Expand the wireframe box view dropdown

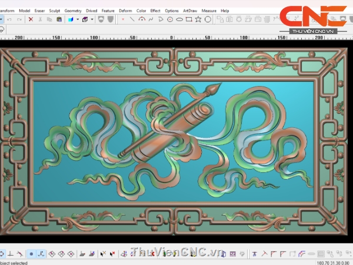point(91,19)
